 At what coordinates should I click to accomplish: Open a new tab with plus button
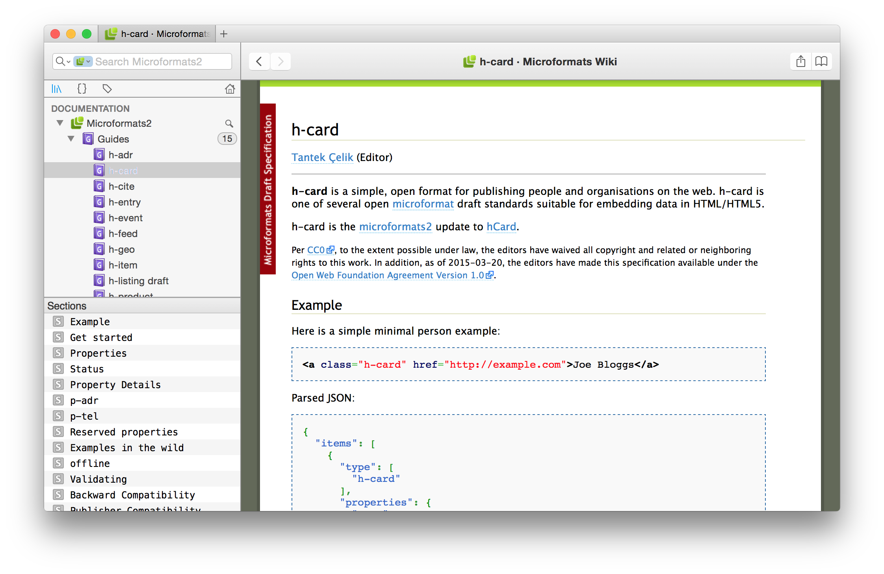point(224,34)
